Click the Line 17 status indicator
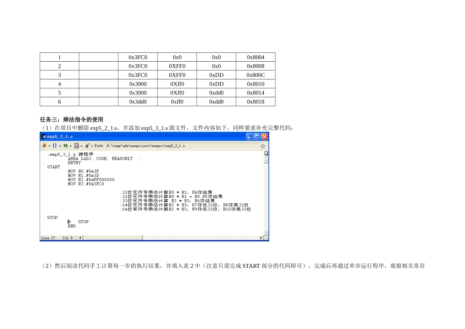Screen dimensions: 465x329 [x=48, y=238]
